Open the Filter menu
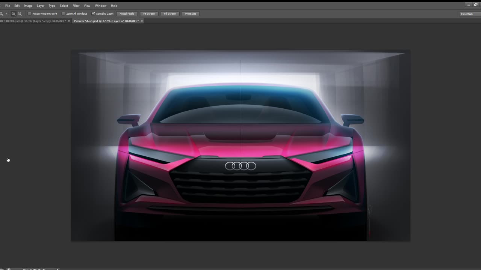This screenshot has width=481, height=270. [x=76, y=6]
